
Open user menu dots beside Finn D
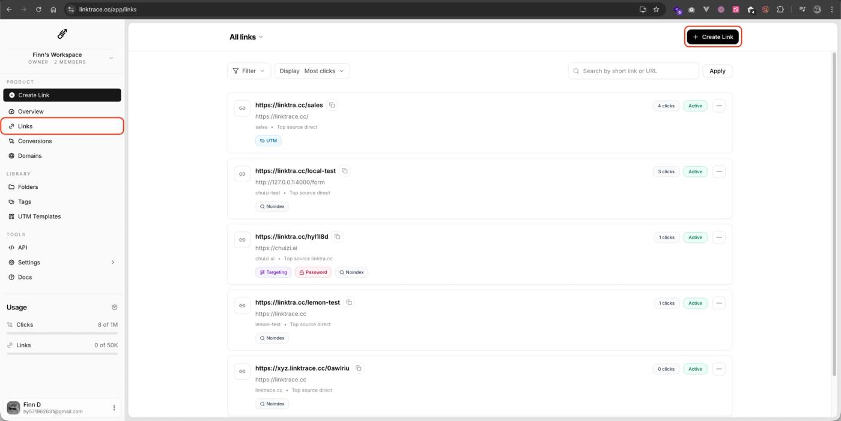point(114,408)
